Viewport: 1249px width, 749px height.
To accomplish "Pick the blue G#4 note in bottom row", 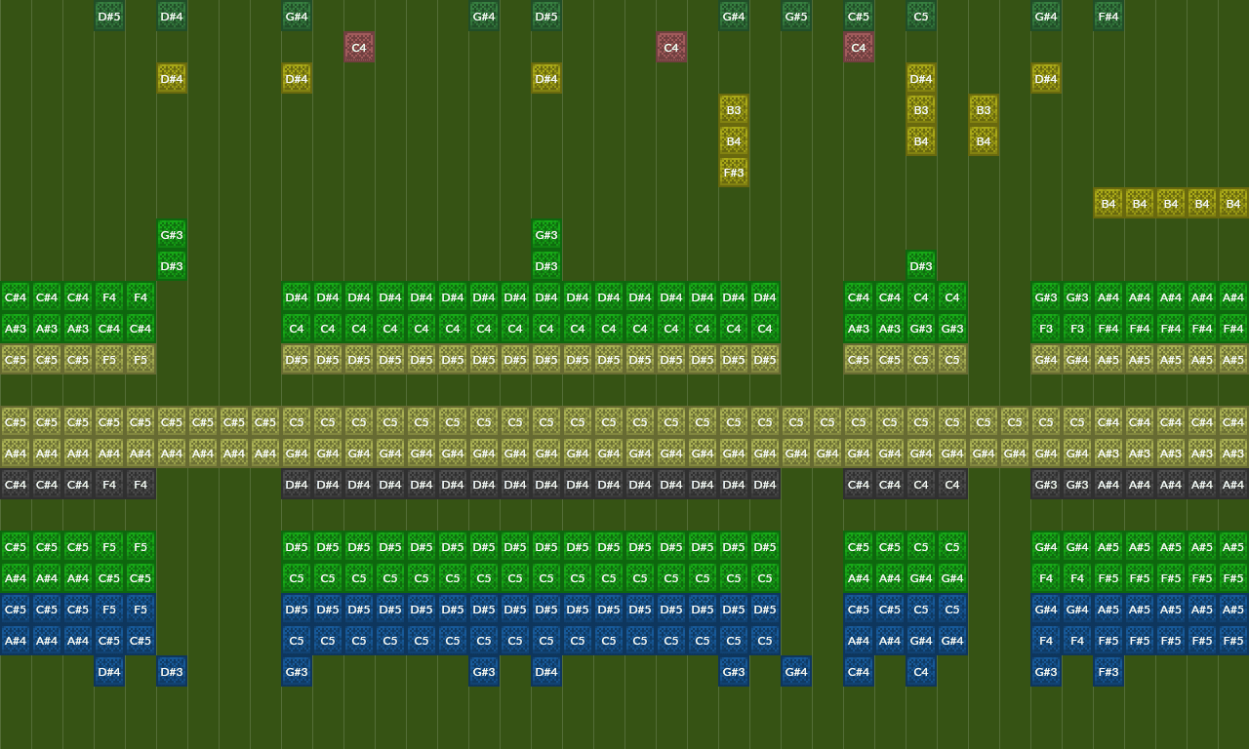I will pyautogui.click(x=796, y=672).
